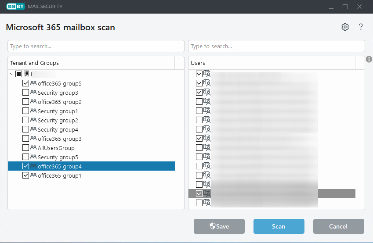Click the tenant building icon
This screenshot has height=243, width=373.
pos(26,74)
